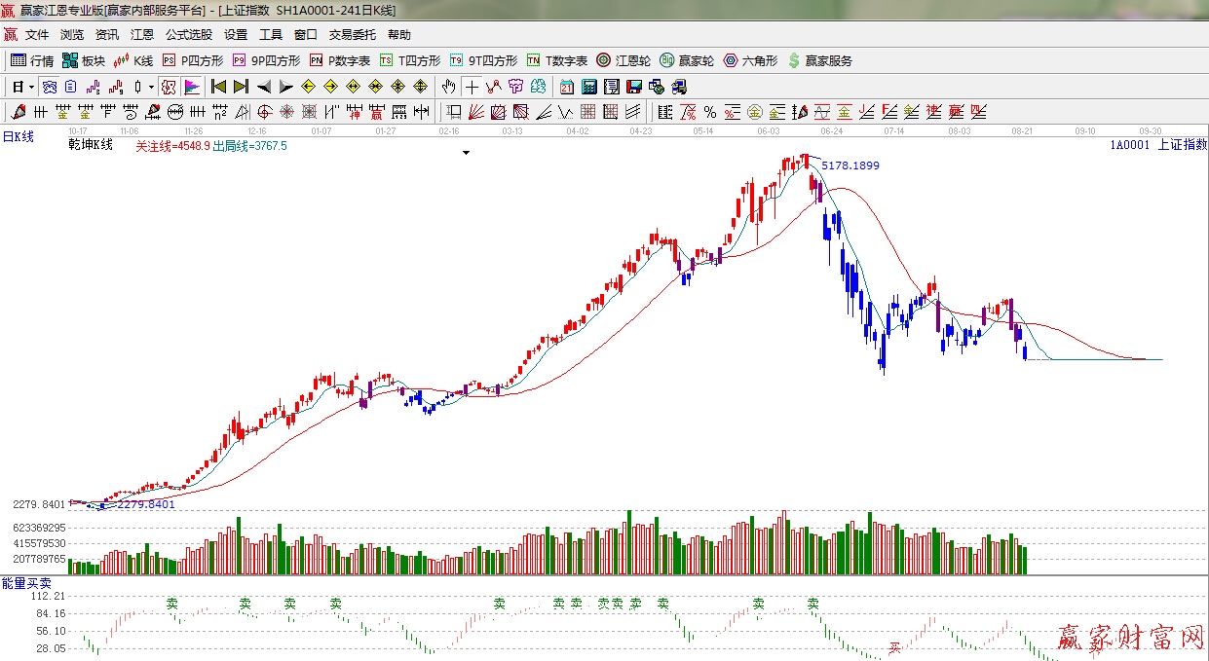Open the 公式选股 menu
The image size is (1209, 661).
click(188, 35)
